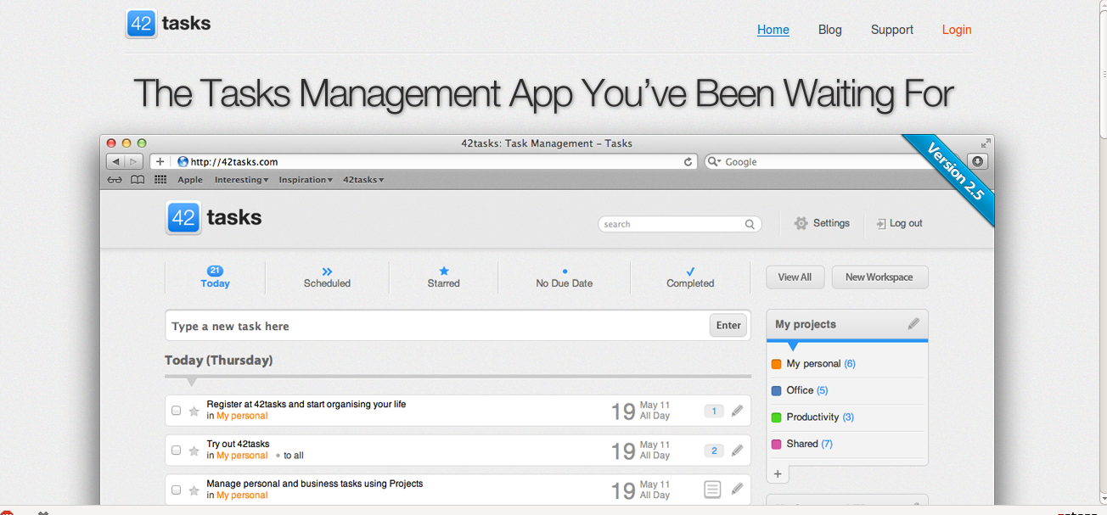Expand the 42tasks bookmarks folder

tap(363, 180)
